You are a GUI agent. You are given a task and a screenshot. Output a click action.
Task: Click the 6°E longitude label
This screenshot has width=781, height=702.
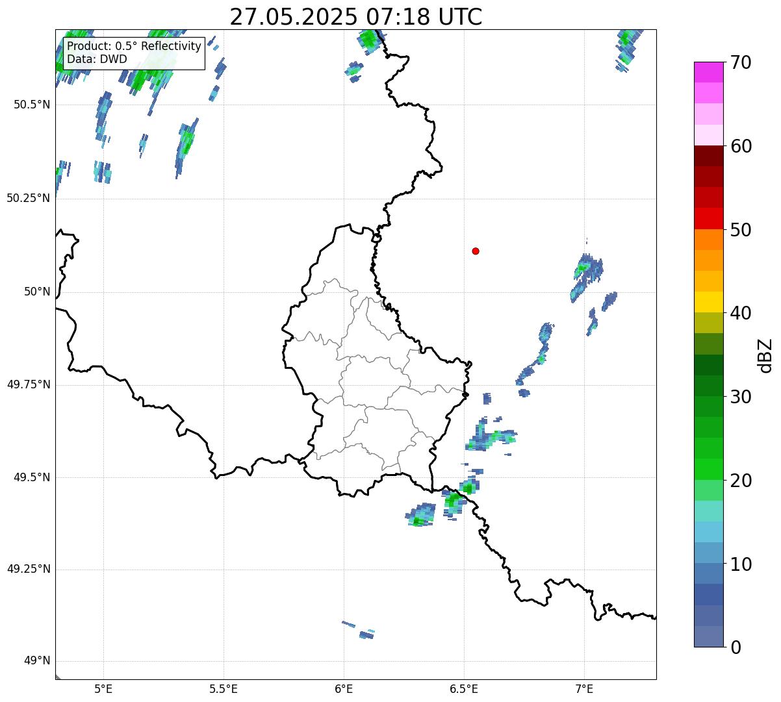point(344,688)
